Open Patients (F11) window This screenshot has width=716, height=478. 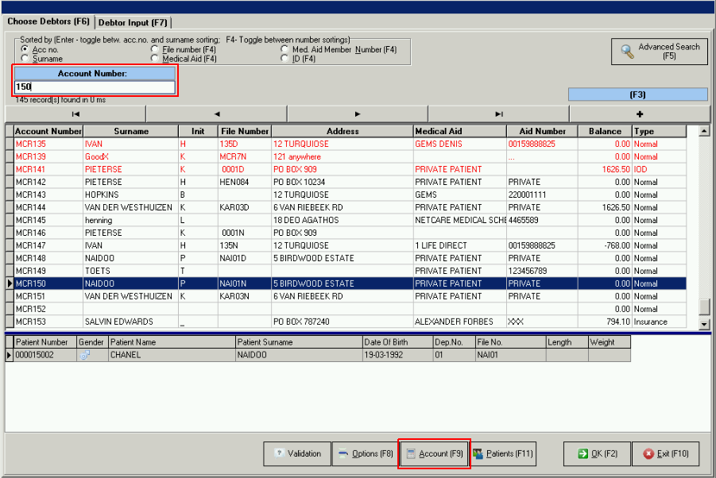502,454
